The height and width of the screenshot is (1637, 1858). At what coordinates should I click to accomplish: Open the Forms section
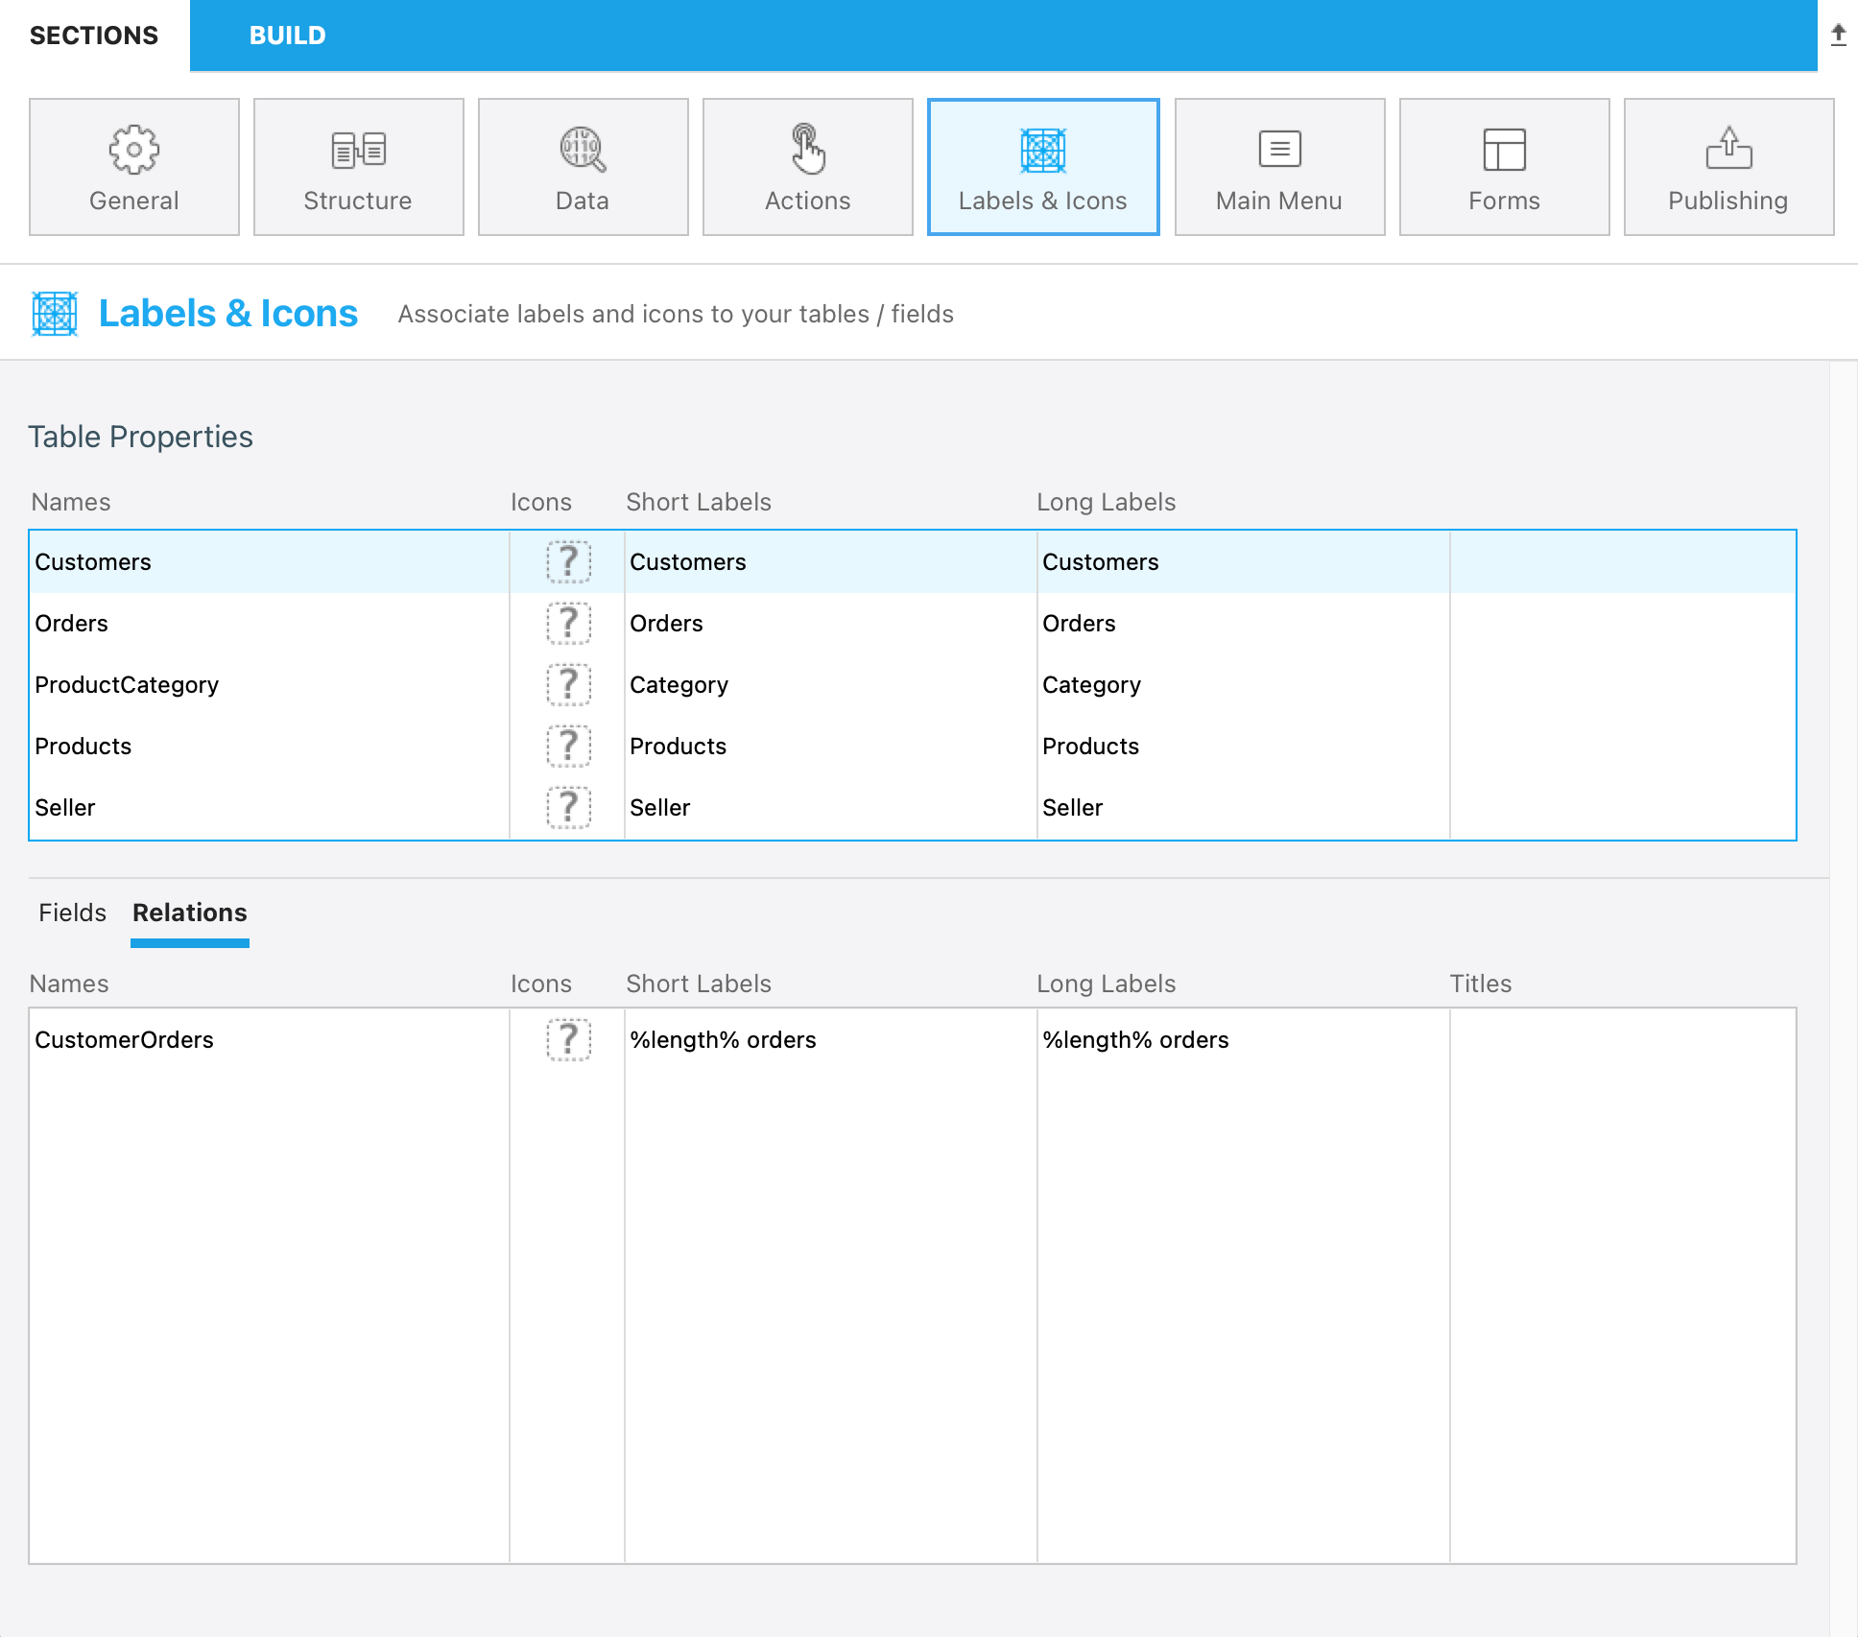coord(1505,167)
